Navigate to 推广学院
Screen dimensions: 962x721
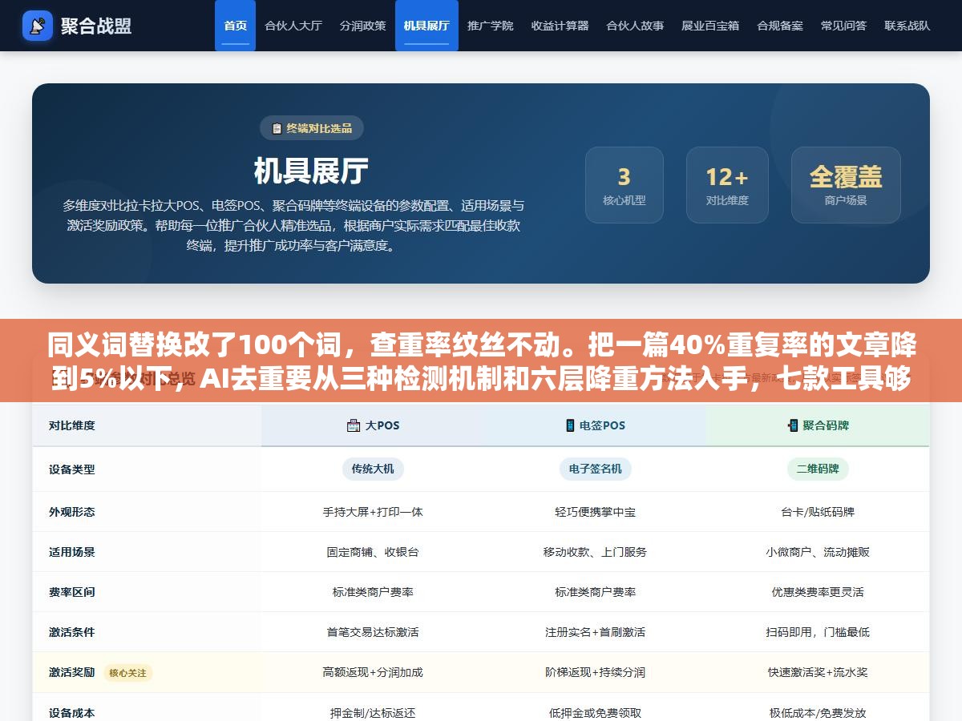[491, 26]
